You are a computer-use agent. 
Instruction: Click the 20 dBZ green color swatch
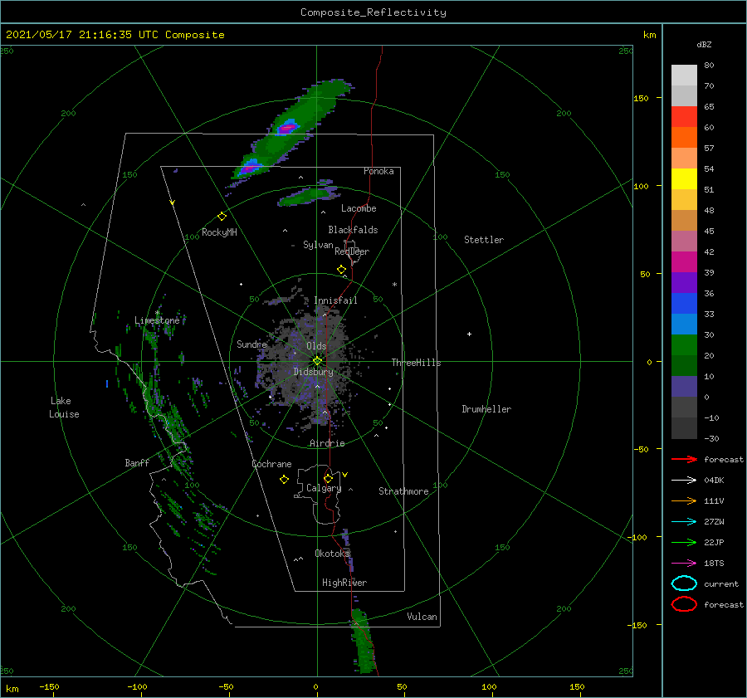pyautogui.click(x=684, y=345)
